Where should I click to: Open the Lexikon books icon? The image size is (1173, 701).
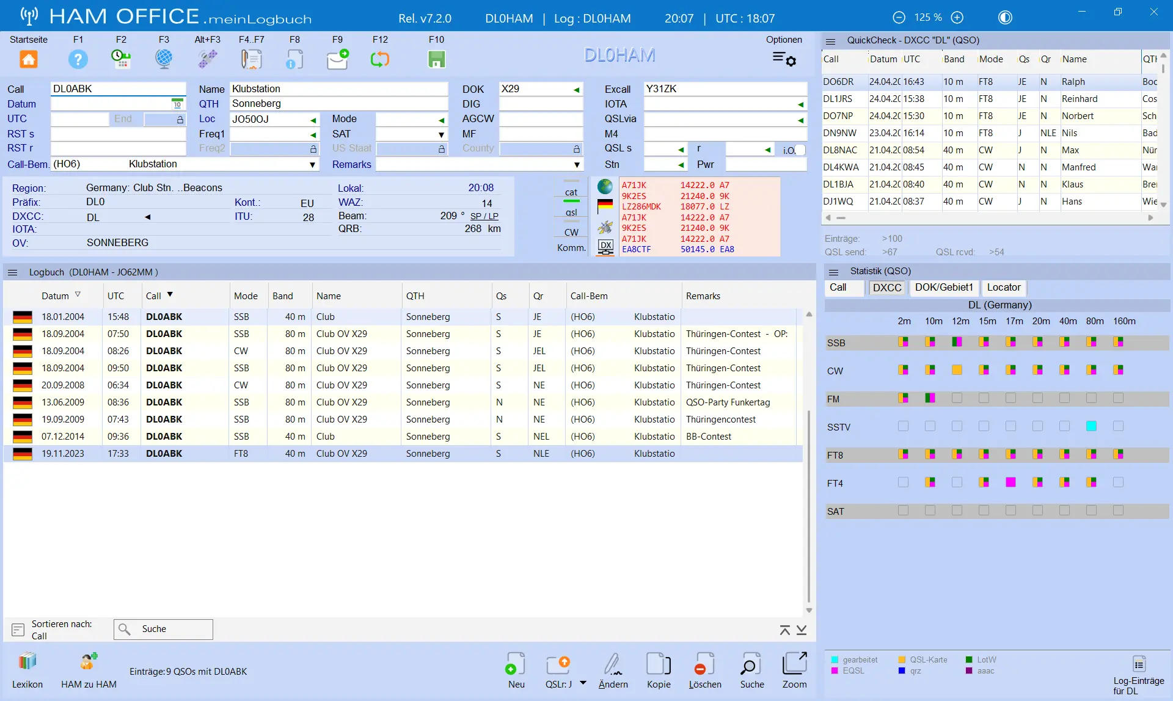[x=27, y=662]
